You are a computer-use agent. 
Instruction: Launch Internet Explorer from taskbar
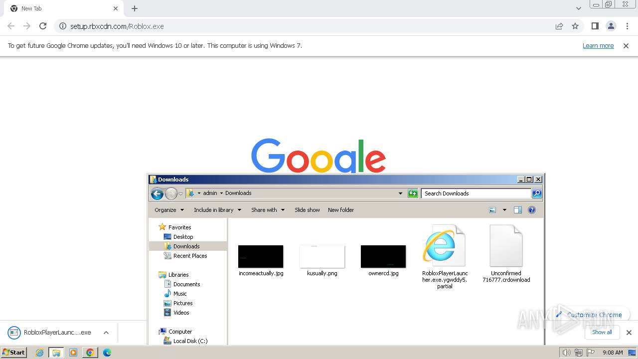click(x=40, y=353)
